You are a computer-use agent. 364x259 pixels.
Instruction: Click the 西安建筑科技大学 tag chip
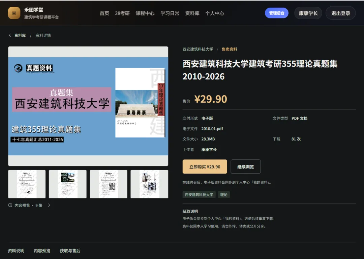click(199, 195)
